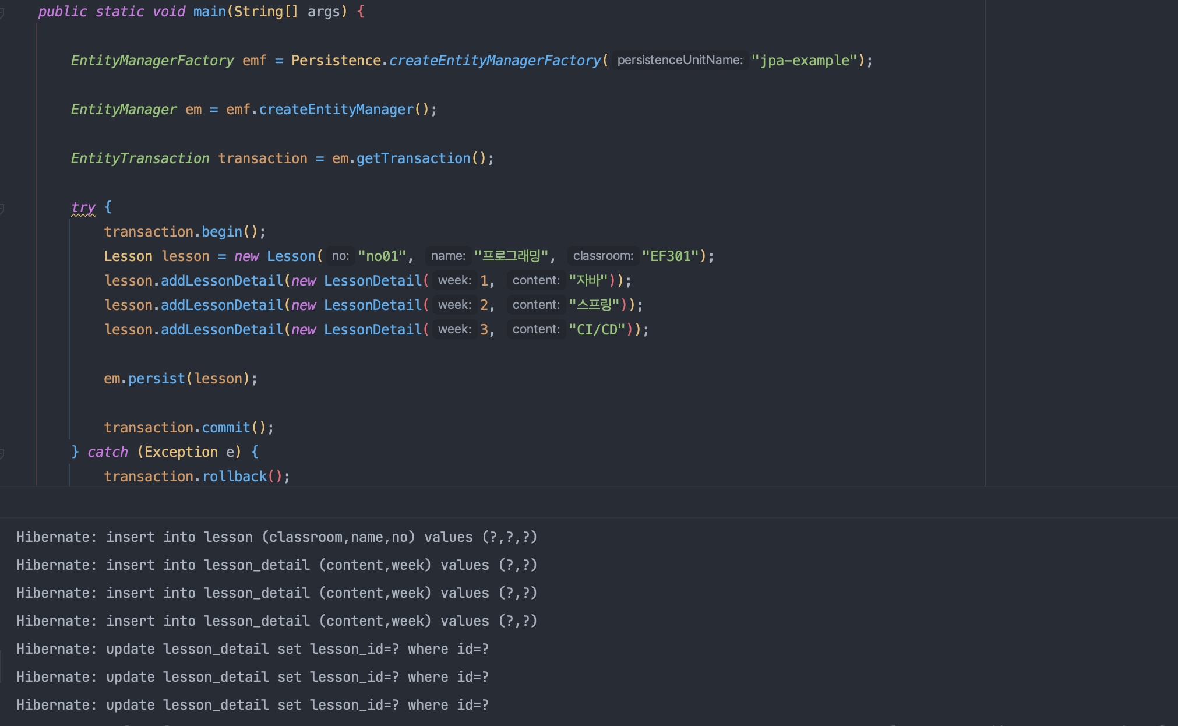The width and height of the screenshot is (1178, 726).
Task: Collapse the try block fold marker
Action: pos(2,208)
